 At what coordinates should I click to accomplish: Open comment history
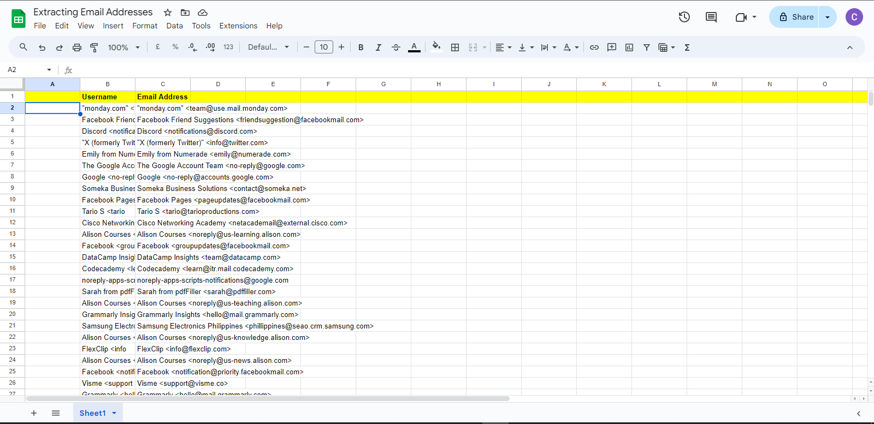tap(711, 17)
